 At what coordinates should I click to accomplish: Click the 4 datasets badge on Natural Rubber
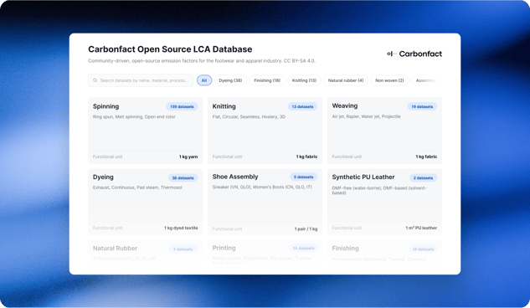183,249
